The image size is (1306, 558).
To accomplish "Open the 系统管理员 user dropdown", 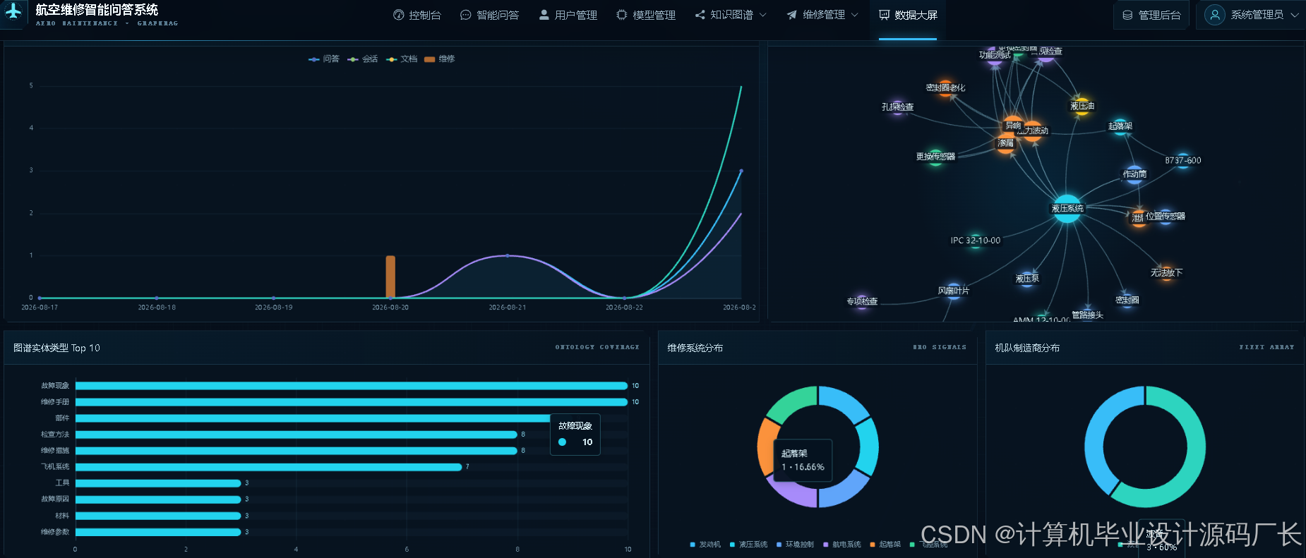I will (x=1252, y=15).
